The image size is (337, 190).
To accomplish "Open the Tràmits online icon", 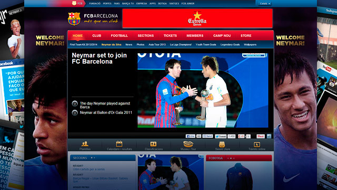I will click(257, 144).
